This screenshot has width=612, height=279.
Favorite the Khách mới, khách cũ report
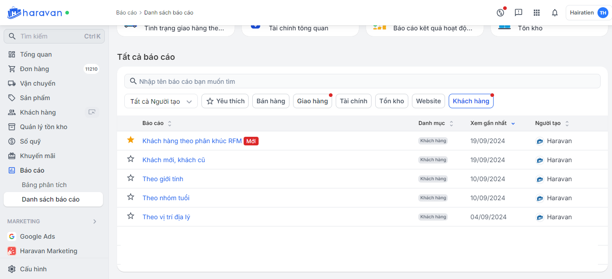tap(131, 159)
